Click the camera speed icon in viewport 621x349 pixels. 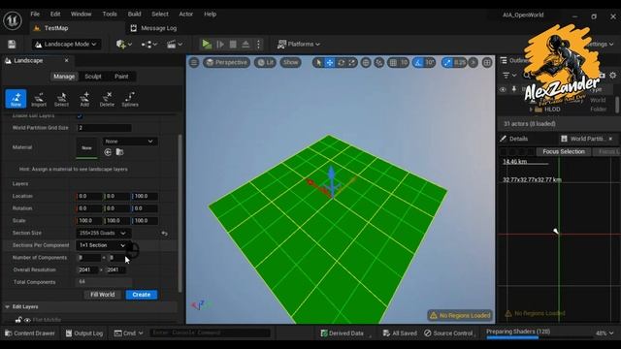473,62
